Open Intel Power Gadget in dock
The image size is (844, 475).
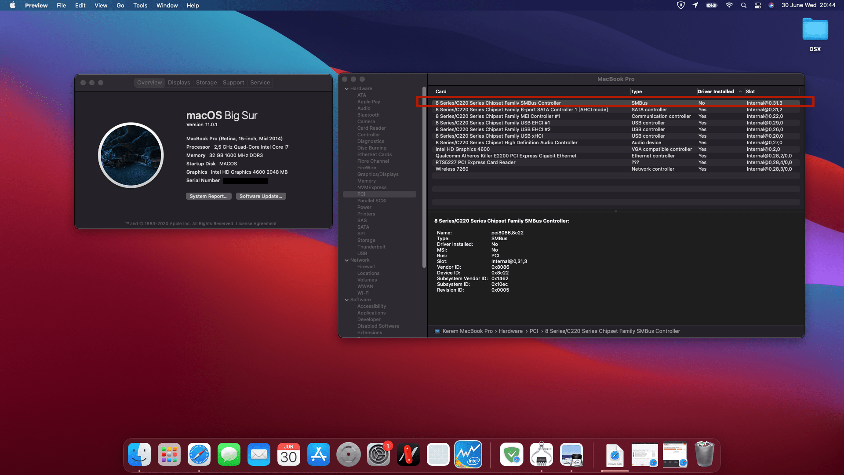point(468,454)
